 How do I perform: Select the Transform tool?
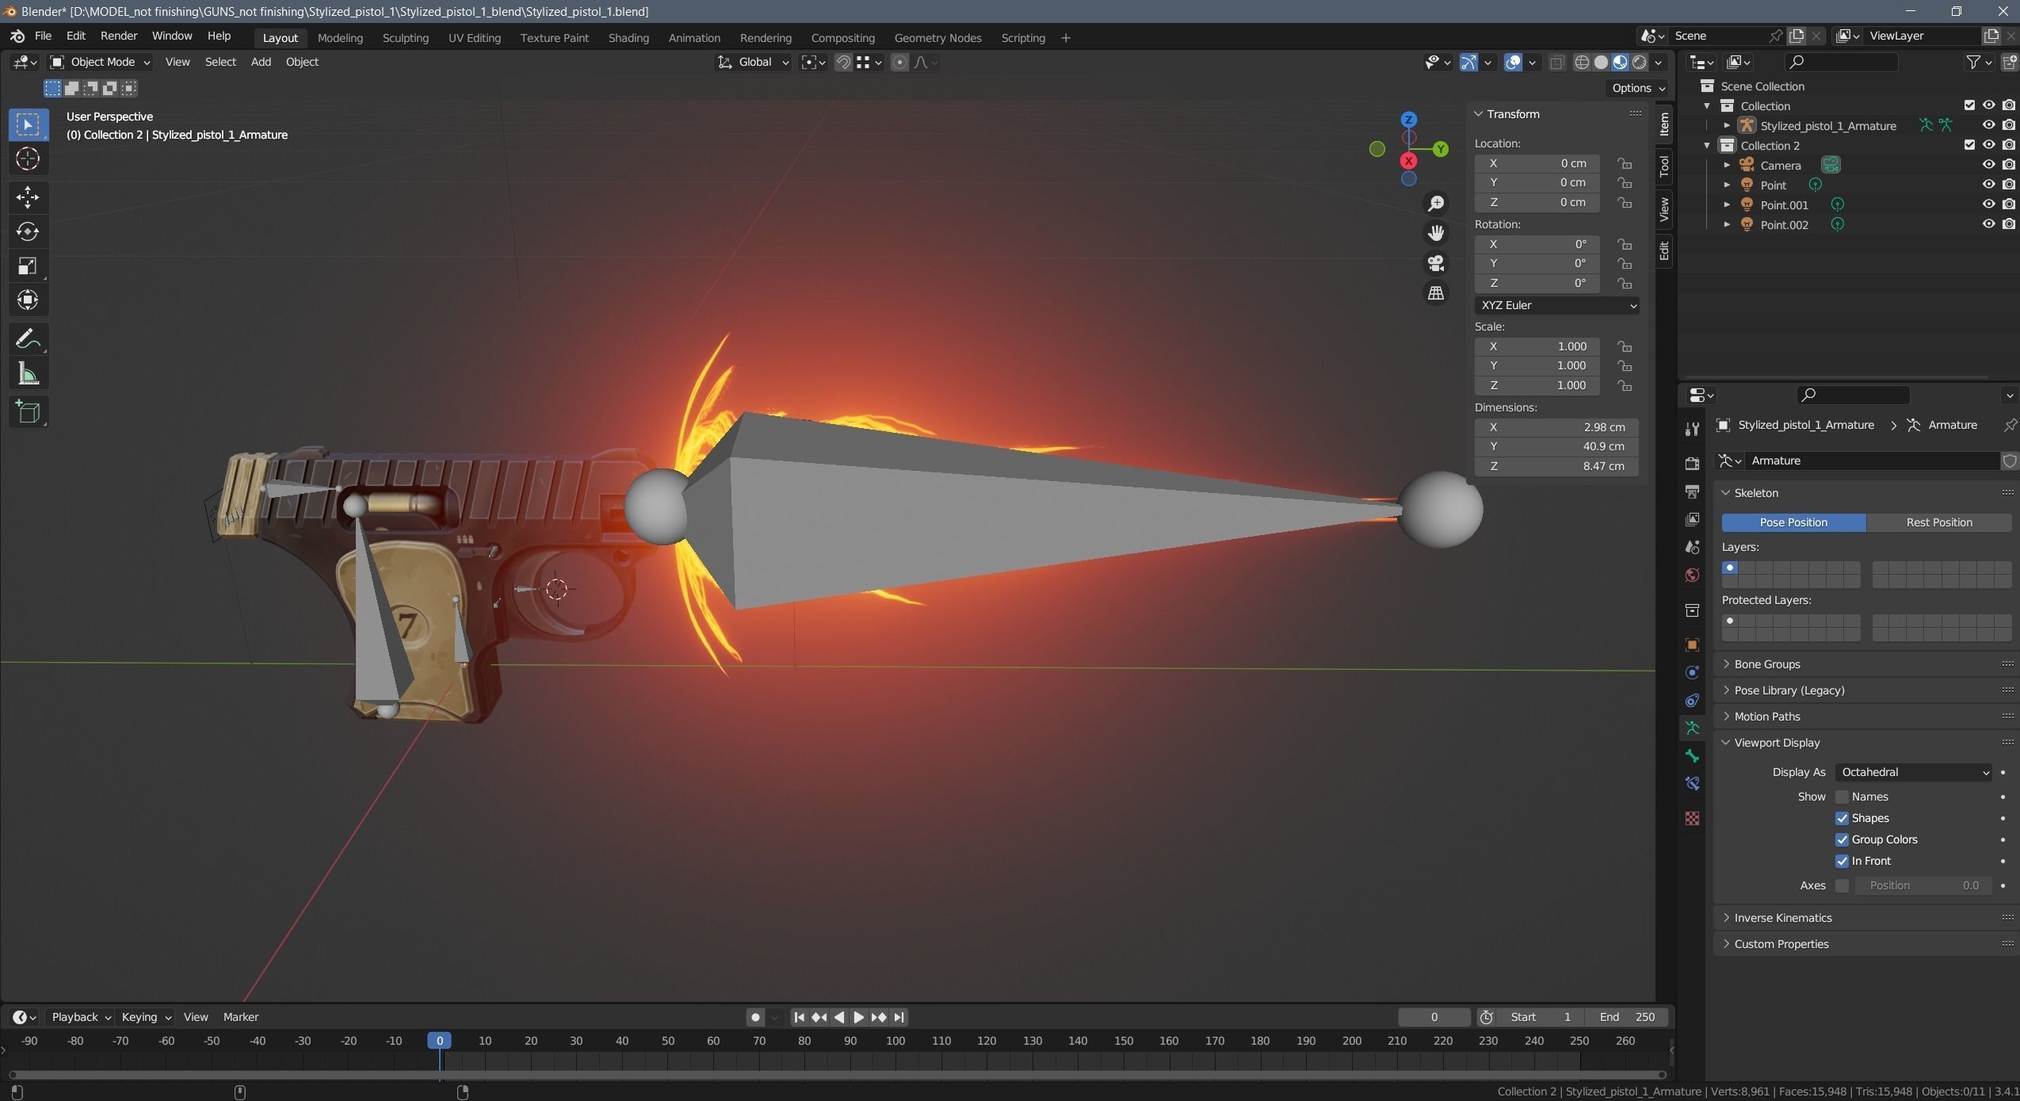(x=28, y=300)
